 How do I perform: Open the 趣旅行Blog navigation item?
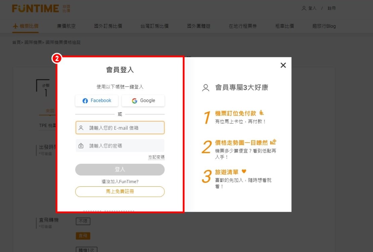coord(324,26)
